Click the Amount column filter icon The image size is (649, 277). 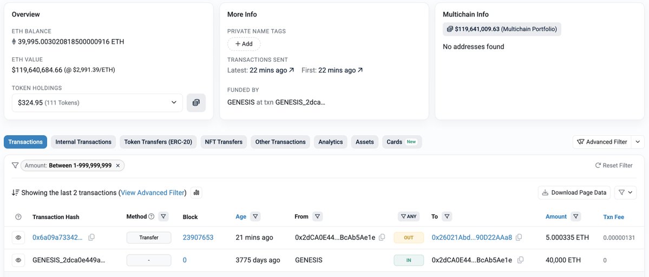(x=576, y=217)
